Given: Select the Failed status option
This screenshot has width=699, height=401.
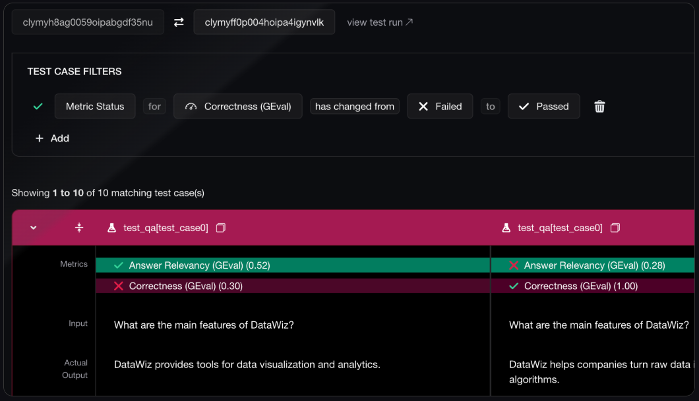Looking at the screenshot, I should pos(440,106).
